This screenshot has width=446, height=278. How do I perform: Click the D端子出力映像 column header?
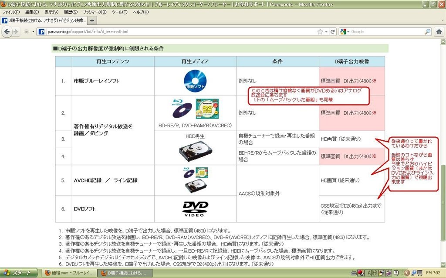[352, 61]
